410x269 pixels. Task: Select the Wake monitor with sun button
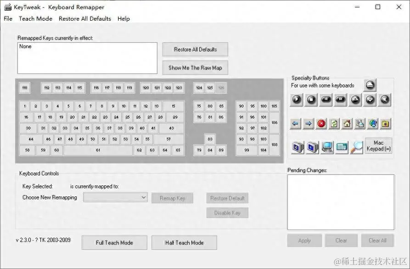click(x=312, y=147)
